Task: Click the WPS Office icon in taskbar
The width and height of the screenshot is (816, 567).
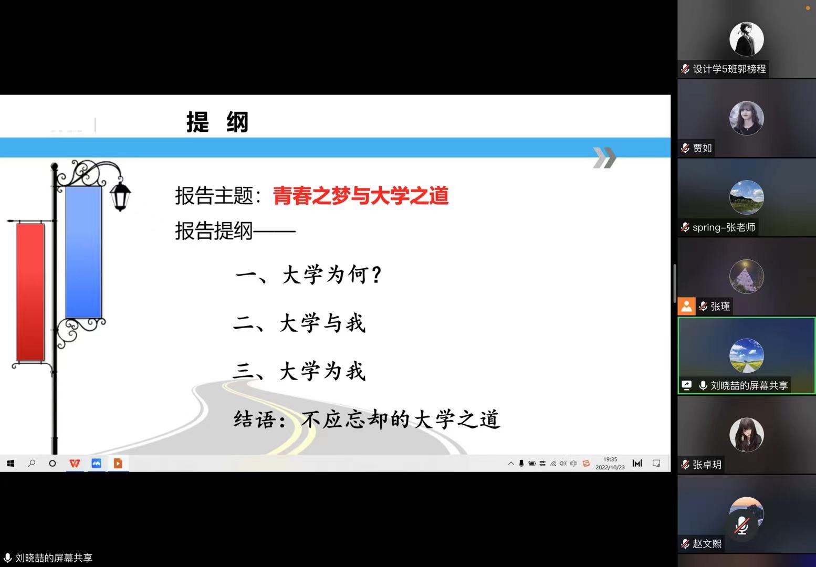Action: [x=75, y=463]
